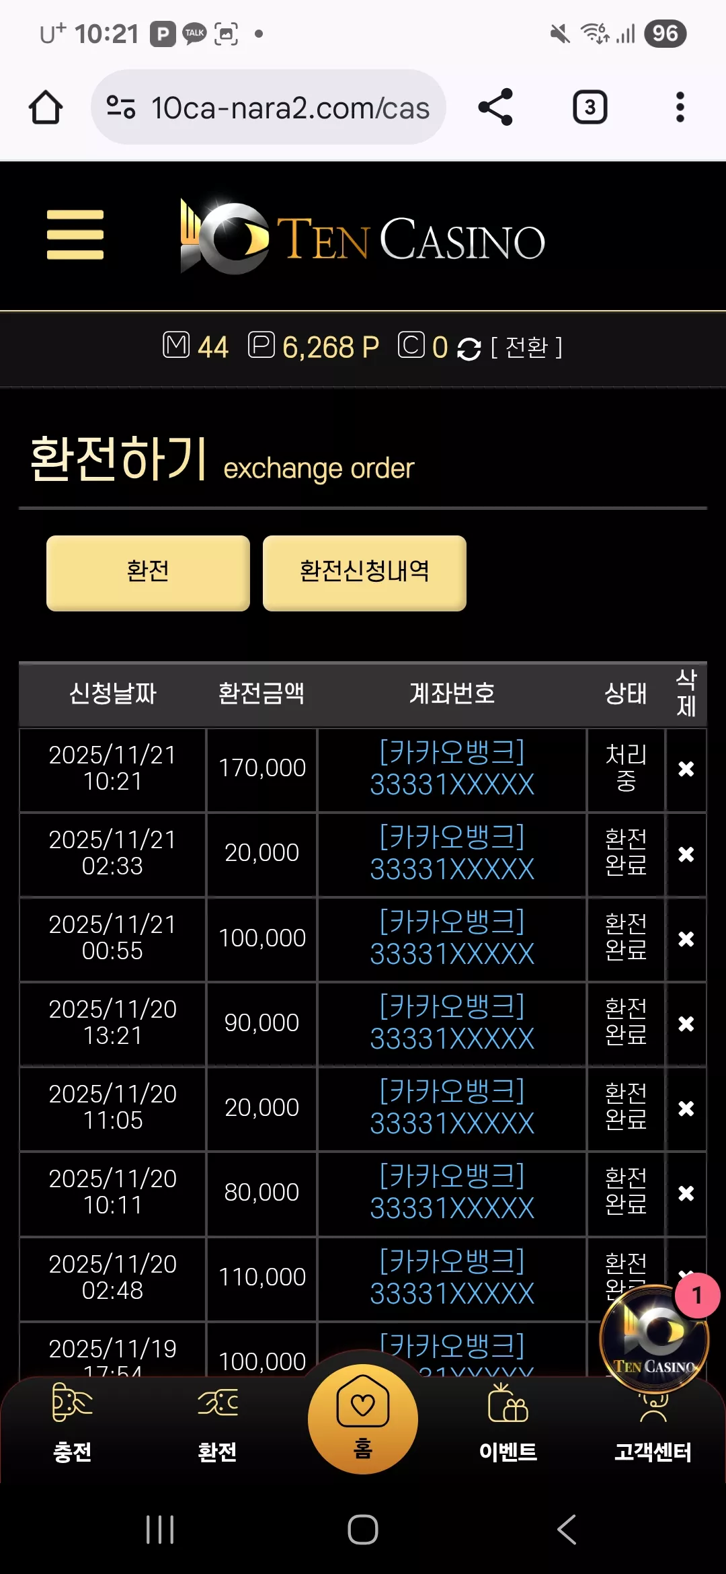Tap the share icon in browser bar
The width and height of the screenshot is (726, 1574).
pyautogui.click(x=495, y=107)
